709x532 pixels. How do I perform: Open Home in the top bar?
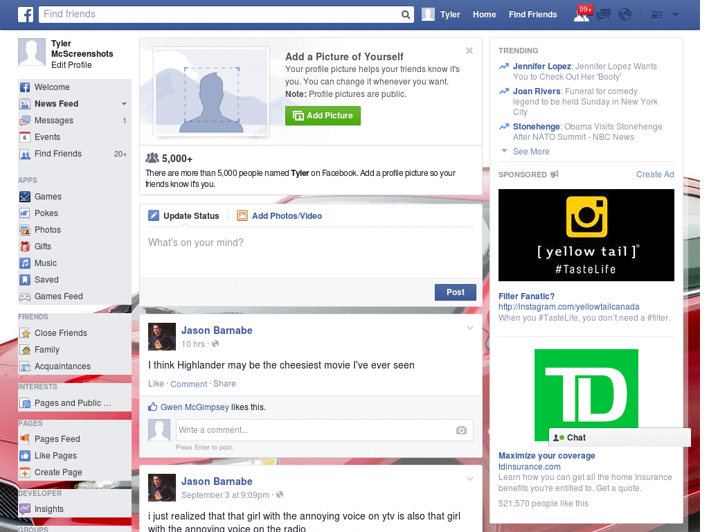pyautogui.click(x=484, y=15)
